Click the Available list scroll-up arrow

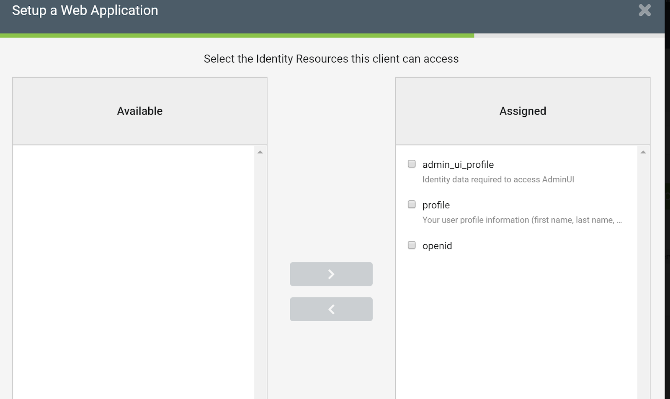point(260,152)
